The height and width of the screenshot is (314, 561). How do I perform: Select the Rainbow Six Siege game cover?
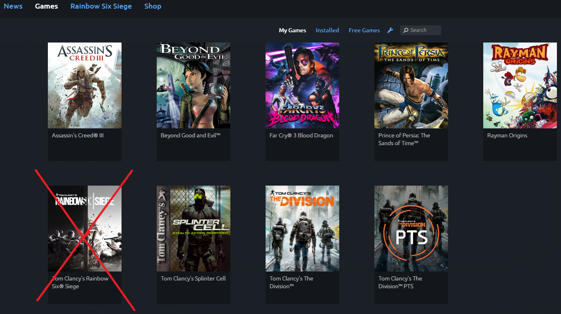[85, 229]
